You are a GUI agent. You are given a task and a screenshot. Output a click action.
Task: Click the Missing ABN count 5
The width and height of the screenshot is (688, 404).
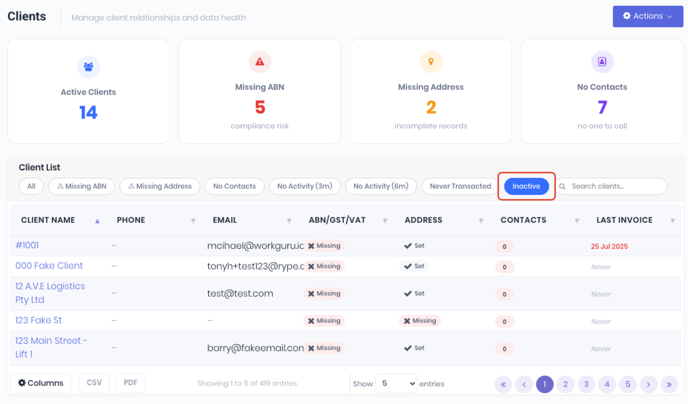point(260,107)
